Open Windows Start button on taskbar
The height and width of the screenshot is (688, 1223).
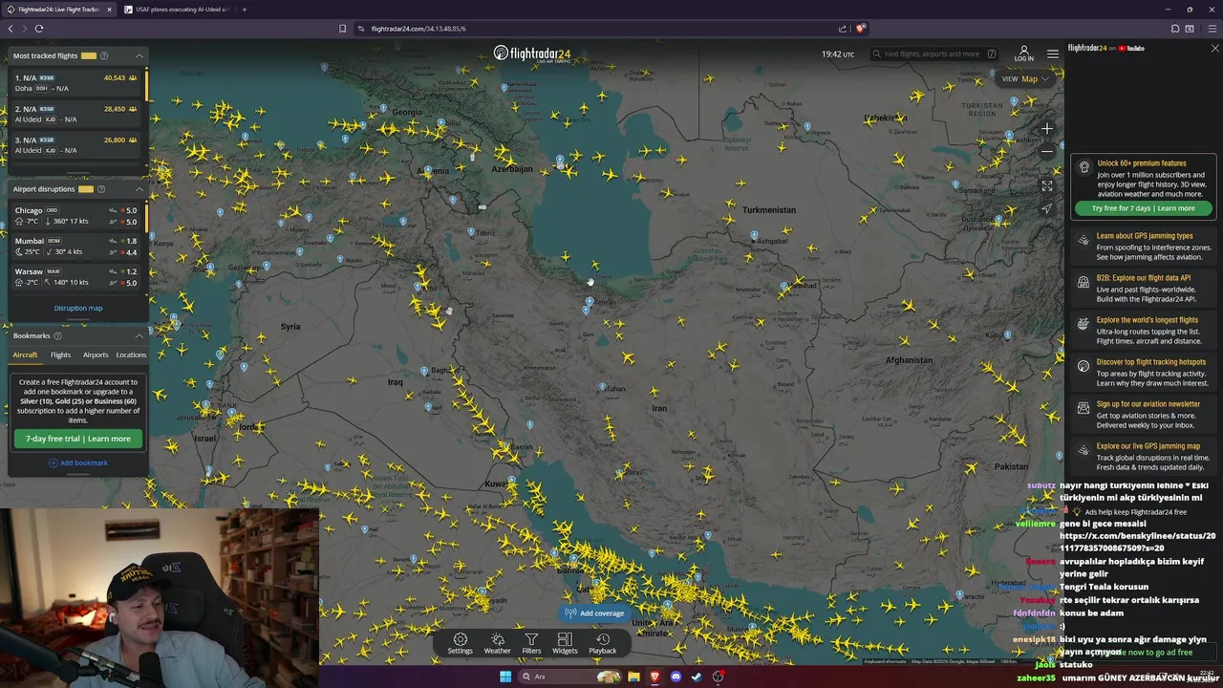click(x=505, y=677)
